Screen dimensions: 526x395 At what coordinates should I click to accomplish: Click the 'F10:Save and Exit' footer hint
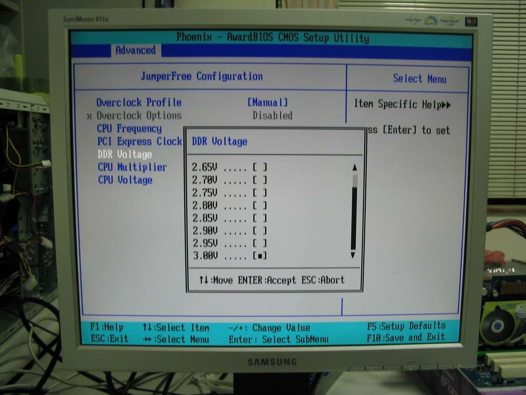(406, 337)
